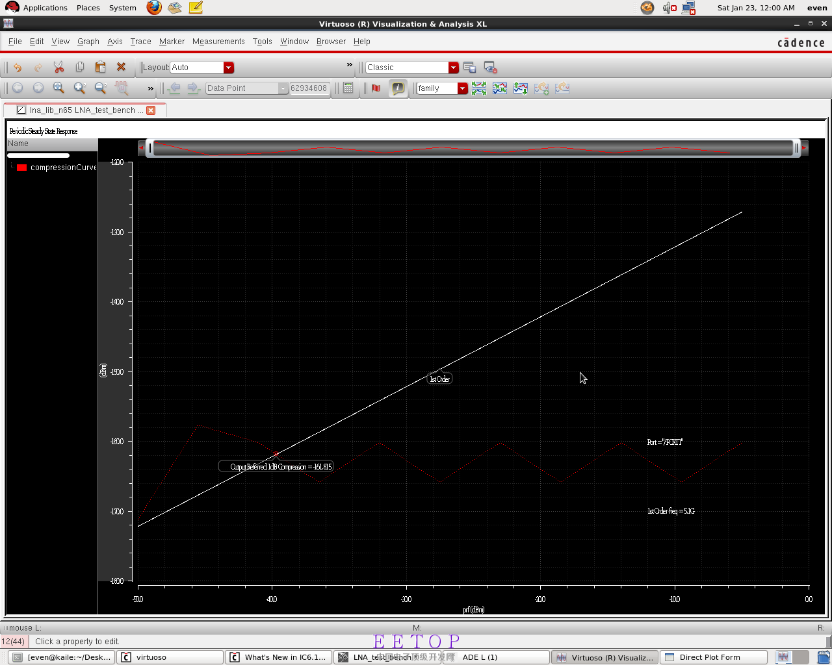Close the LNA_test_bench graph tab
The width and height of the screenshot is (832, 665).
[151, 110]
